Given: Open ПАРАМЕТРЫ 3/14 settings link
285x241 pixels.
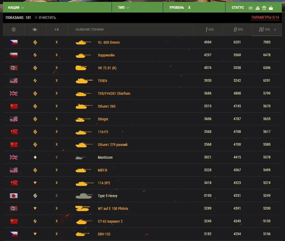Looking at the screenshot, I should (265, 18).
